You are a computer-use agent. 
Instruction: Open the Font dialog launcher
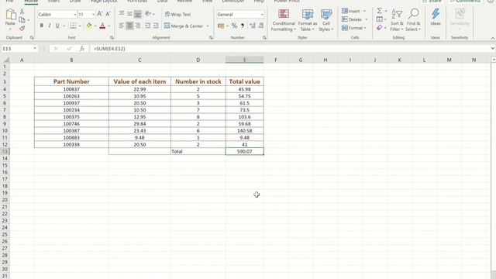tap(112, 38)
